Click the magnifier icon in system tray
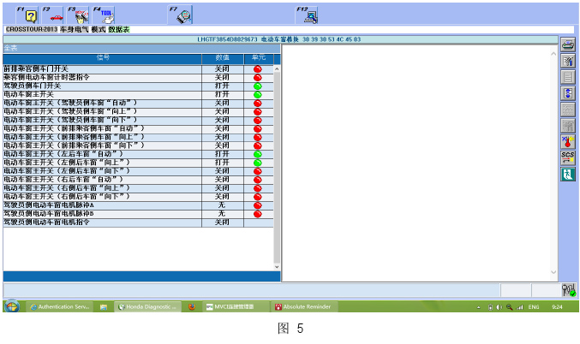580x344 pixels. [x=510, y=307]
